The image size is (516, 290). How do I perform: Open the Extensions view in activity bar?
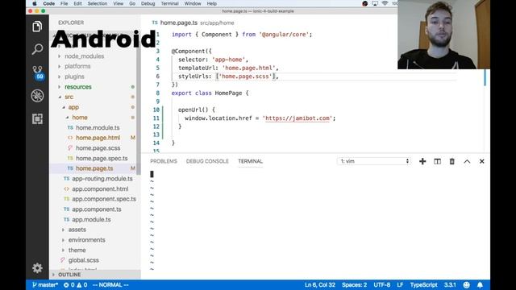click(37, 118)
